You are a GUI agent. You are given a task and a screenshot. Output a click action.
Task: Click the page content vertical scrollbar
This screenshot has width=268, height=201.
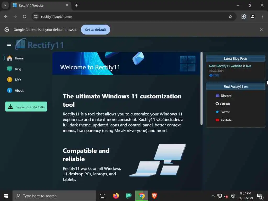point(202,88)
